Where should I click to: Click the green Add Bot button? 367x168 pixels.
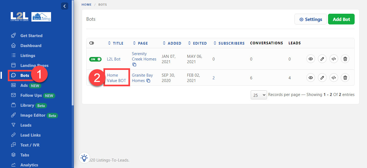[x=341, y=19]
